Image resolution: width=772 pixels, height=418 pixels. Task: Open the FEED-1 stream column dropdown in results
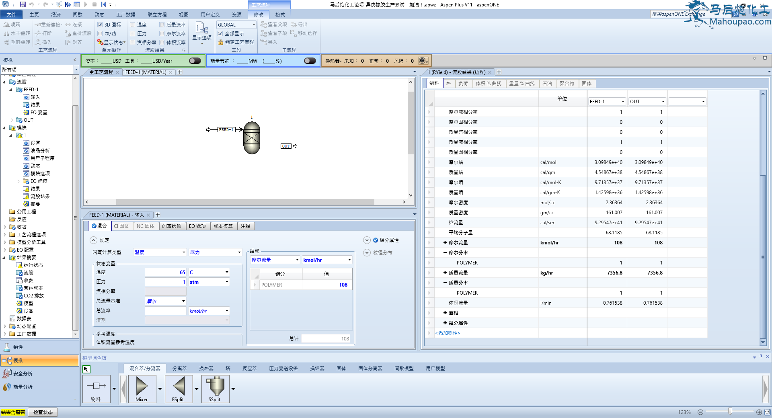point(623,102)
